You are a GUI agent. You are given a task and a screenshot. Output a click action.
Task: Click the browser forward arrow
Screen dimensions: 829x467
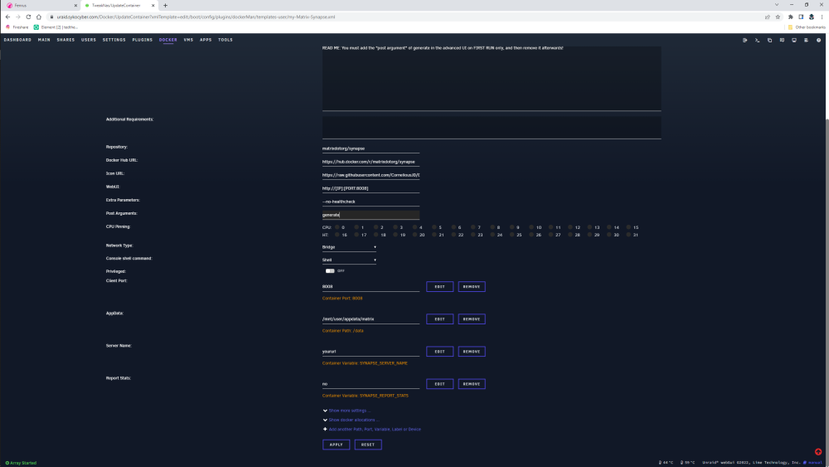[18, 17]
